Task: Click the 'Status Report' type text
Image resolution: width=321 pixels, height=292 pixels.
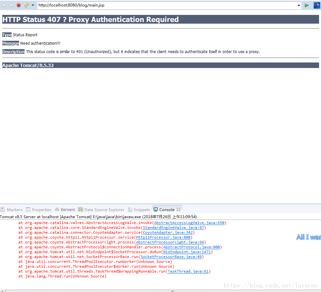Action: (25, 35)
